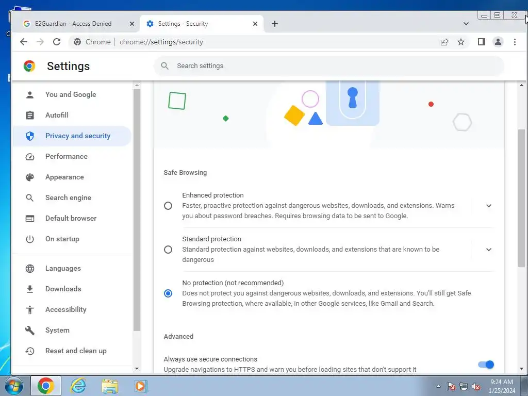Screen dimensions: 528x396
Task: Open the Windows Start menu
Action: [x=13, y=386]
